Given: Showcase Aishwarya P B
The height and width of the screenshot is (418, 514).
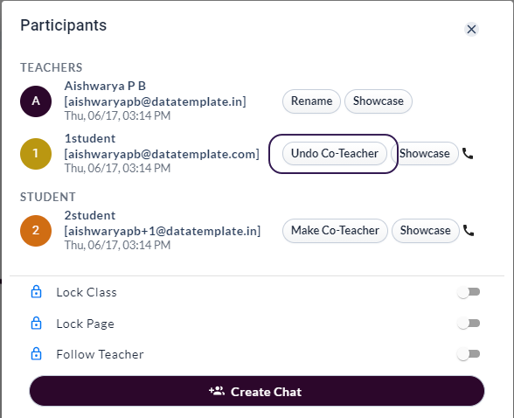Looking at the screenshot, I should (379, 101).
